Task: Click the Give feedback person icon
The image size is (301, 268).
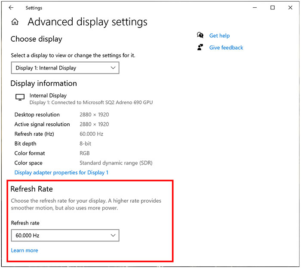Action: click(200, 48)
